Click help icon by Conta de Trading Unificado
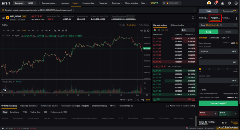Viewport: 240px width, 130px height. coord(225,123)
